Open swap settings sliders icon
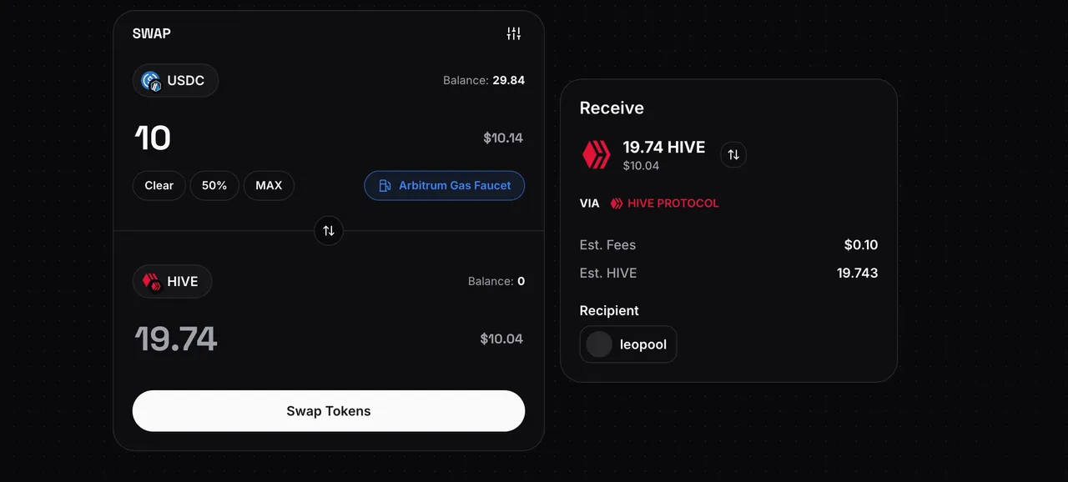 pyautogui.click(x=514, y=33)
